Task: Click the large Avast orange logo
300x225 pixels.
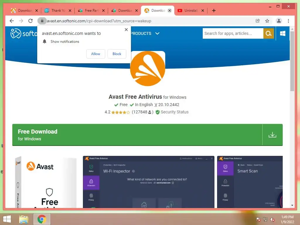Action: [x=148, y=69]
